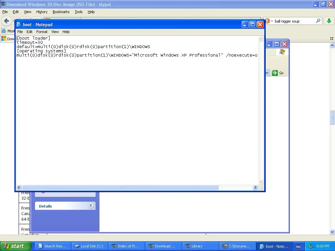Click the Notepad title bar document icon
The width and height of the screenshot is (335, 251).
19,24
